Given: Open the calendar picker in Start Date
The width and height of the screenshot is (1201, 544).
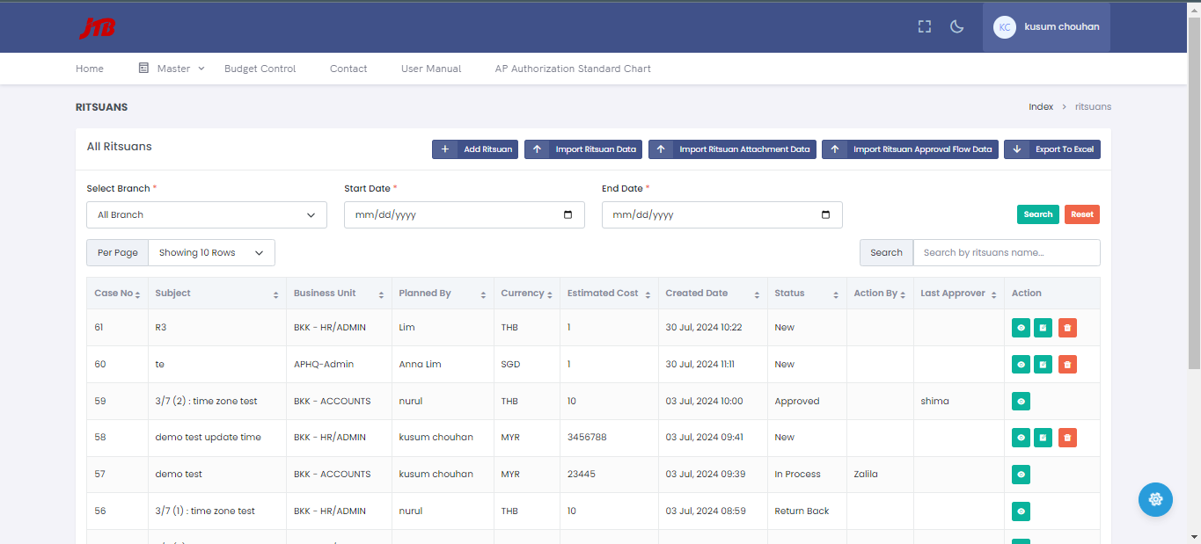Looking at the screenshot, I should 568,214.
